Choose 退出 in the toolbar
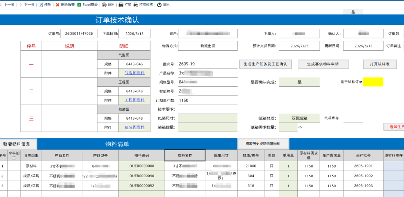 pos(166,5)
